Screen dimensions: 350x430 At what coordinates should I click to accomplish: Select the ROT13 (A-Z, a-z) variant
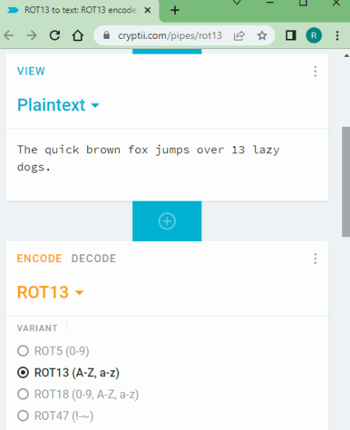click(x=68, y=372)
